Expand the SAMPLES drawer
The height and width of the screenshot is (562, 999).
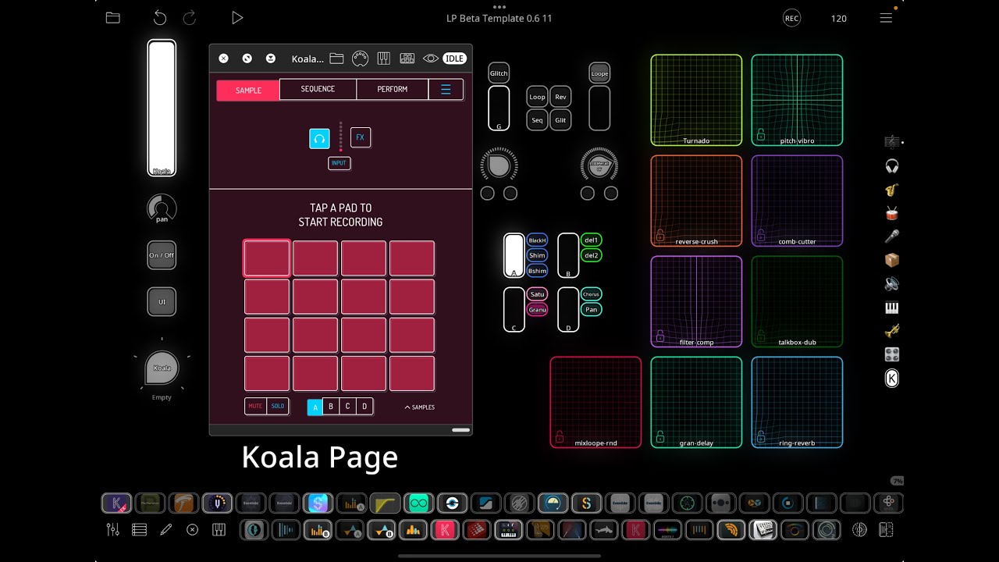coord(420,407)
